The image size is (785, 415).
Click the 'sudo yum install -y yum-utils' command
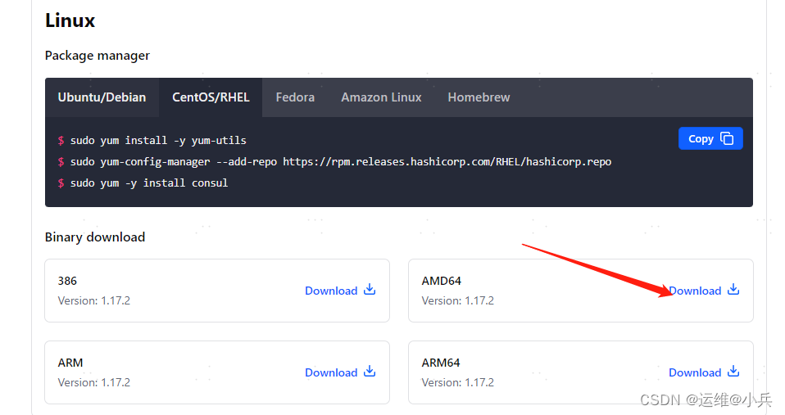point(158,141)
